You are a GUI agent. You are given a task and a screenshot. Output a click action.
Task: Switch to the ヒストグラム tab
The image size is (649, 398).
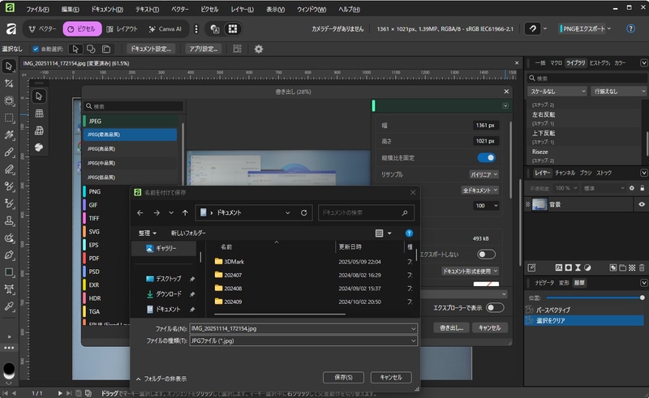[599, 62]
